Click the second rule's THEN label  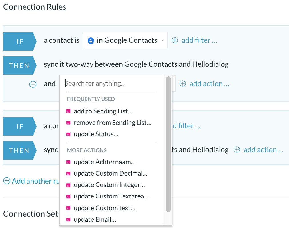tap(20, 150)
